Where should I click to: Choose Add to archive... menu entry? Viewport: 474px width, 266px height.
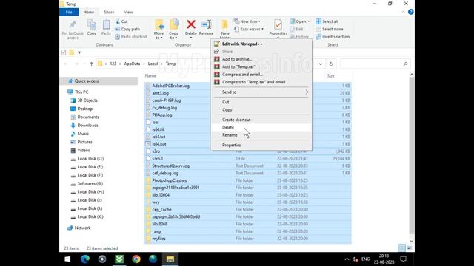click(x=261, y=59)
